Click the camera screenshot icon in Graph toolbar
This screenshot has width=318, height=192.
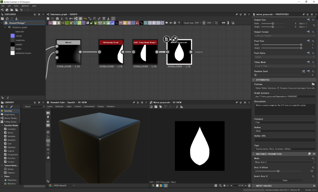point(57,18)
